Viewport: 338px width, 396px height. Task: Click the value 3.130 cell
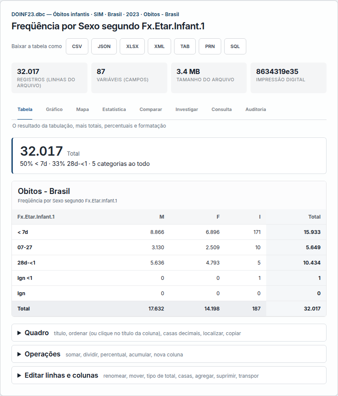[158, 248]
